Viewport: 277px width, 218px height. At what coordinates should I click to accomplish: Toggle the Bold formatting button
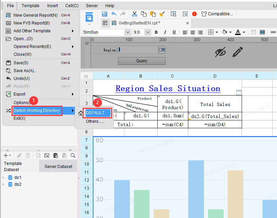[156, 32]
